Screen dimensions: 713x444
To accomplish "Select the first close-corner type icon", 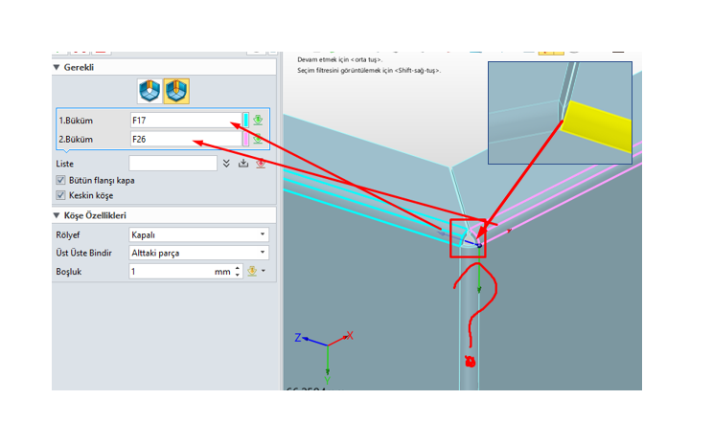I will pyautogui.click(x=149, y=91).
